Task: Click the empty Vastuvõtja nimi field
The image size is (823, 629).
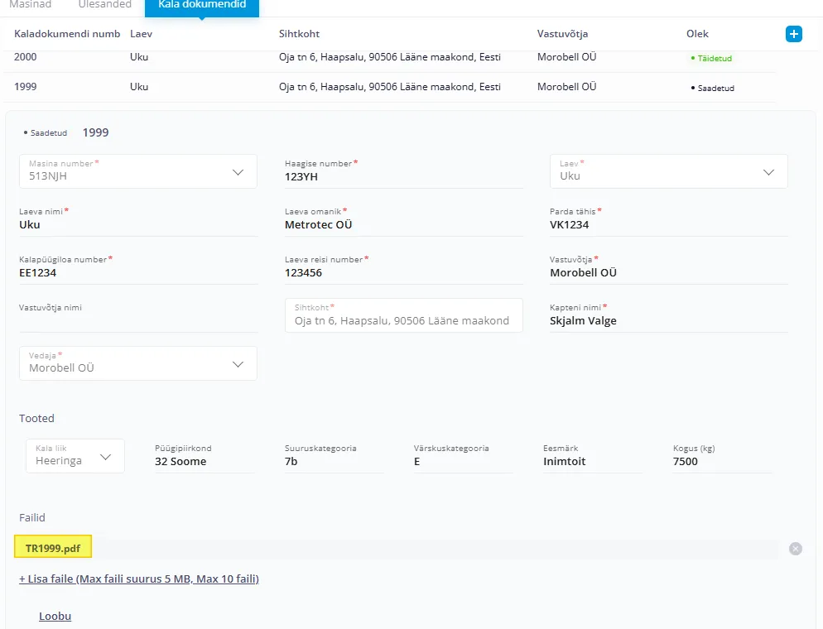Action: click(x=137, y=321)
